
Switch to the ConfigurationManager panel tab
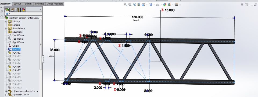point(18,10)
